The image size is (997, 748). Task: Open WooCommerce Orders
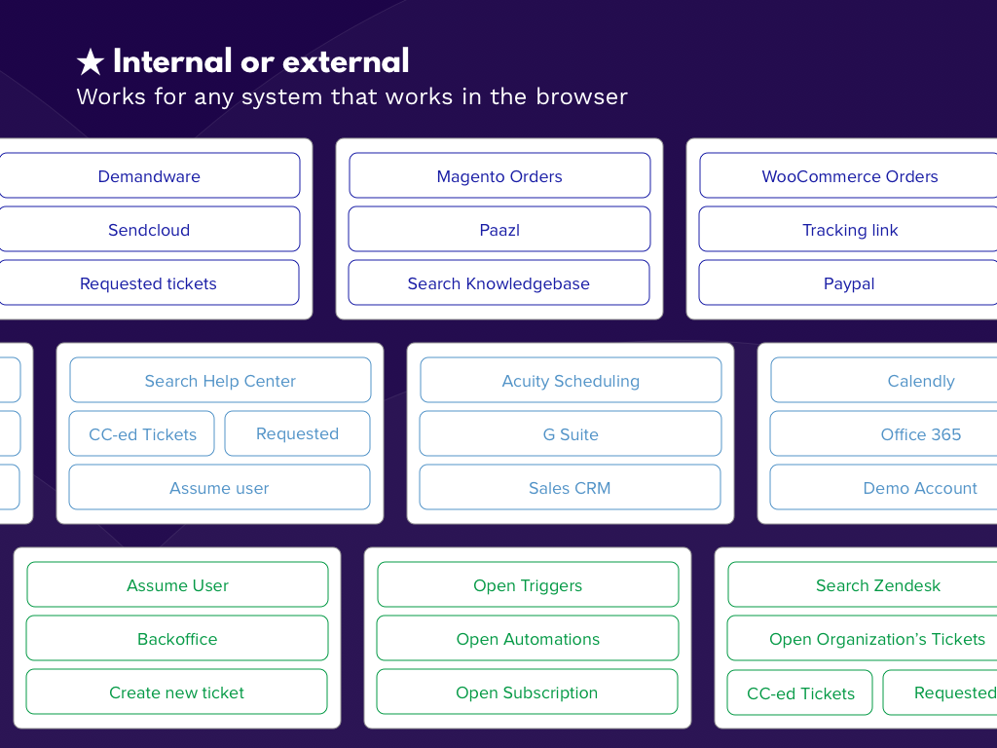(x=849, y=176)
